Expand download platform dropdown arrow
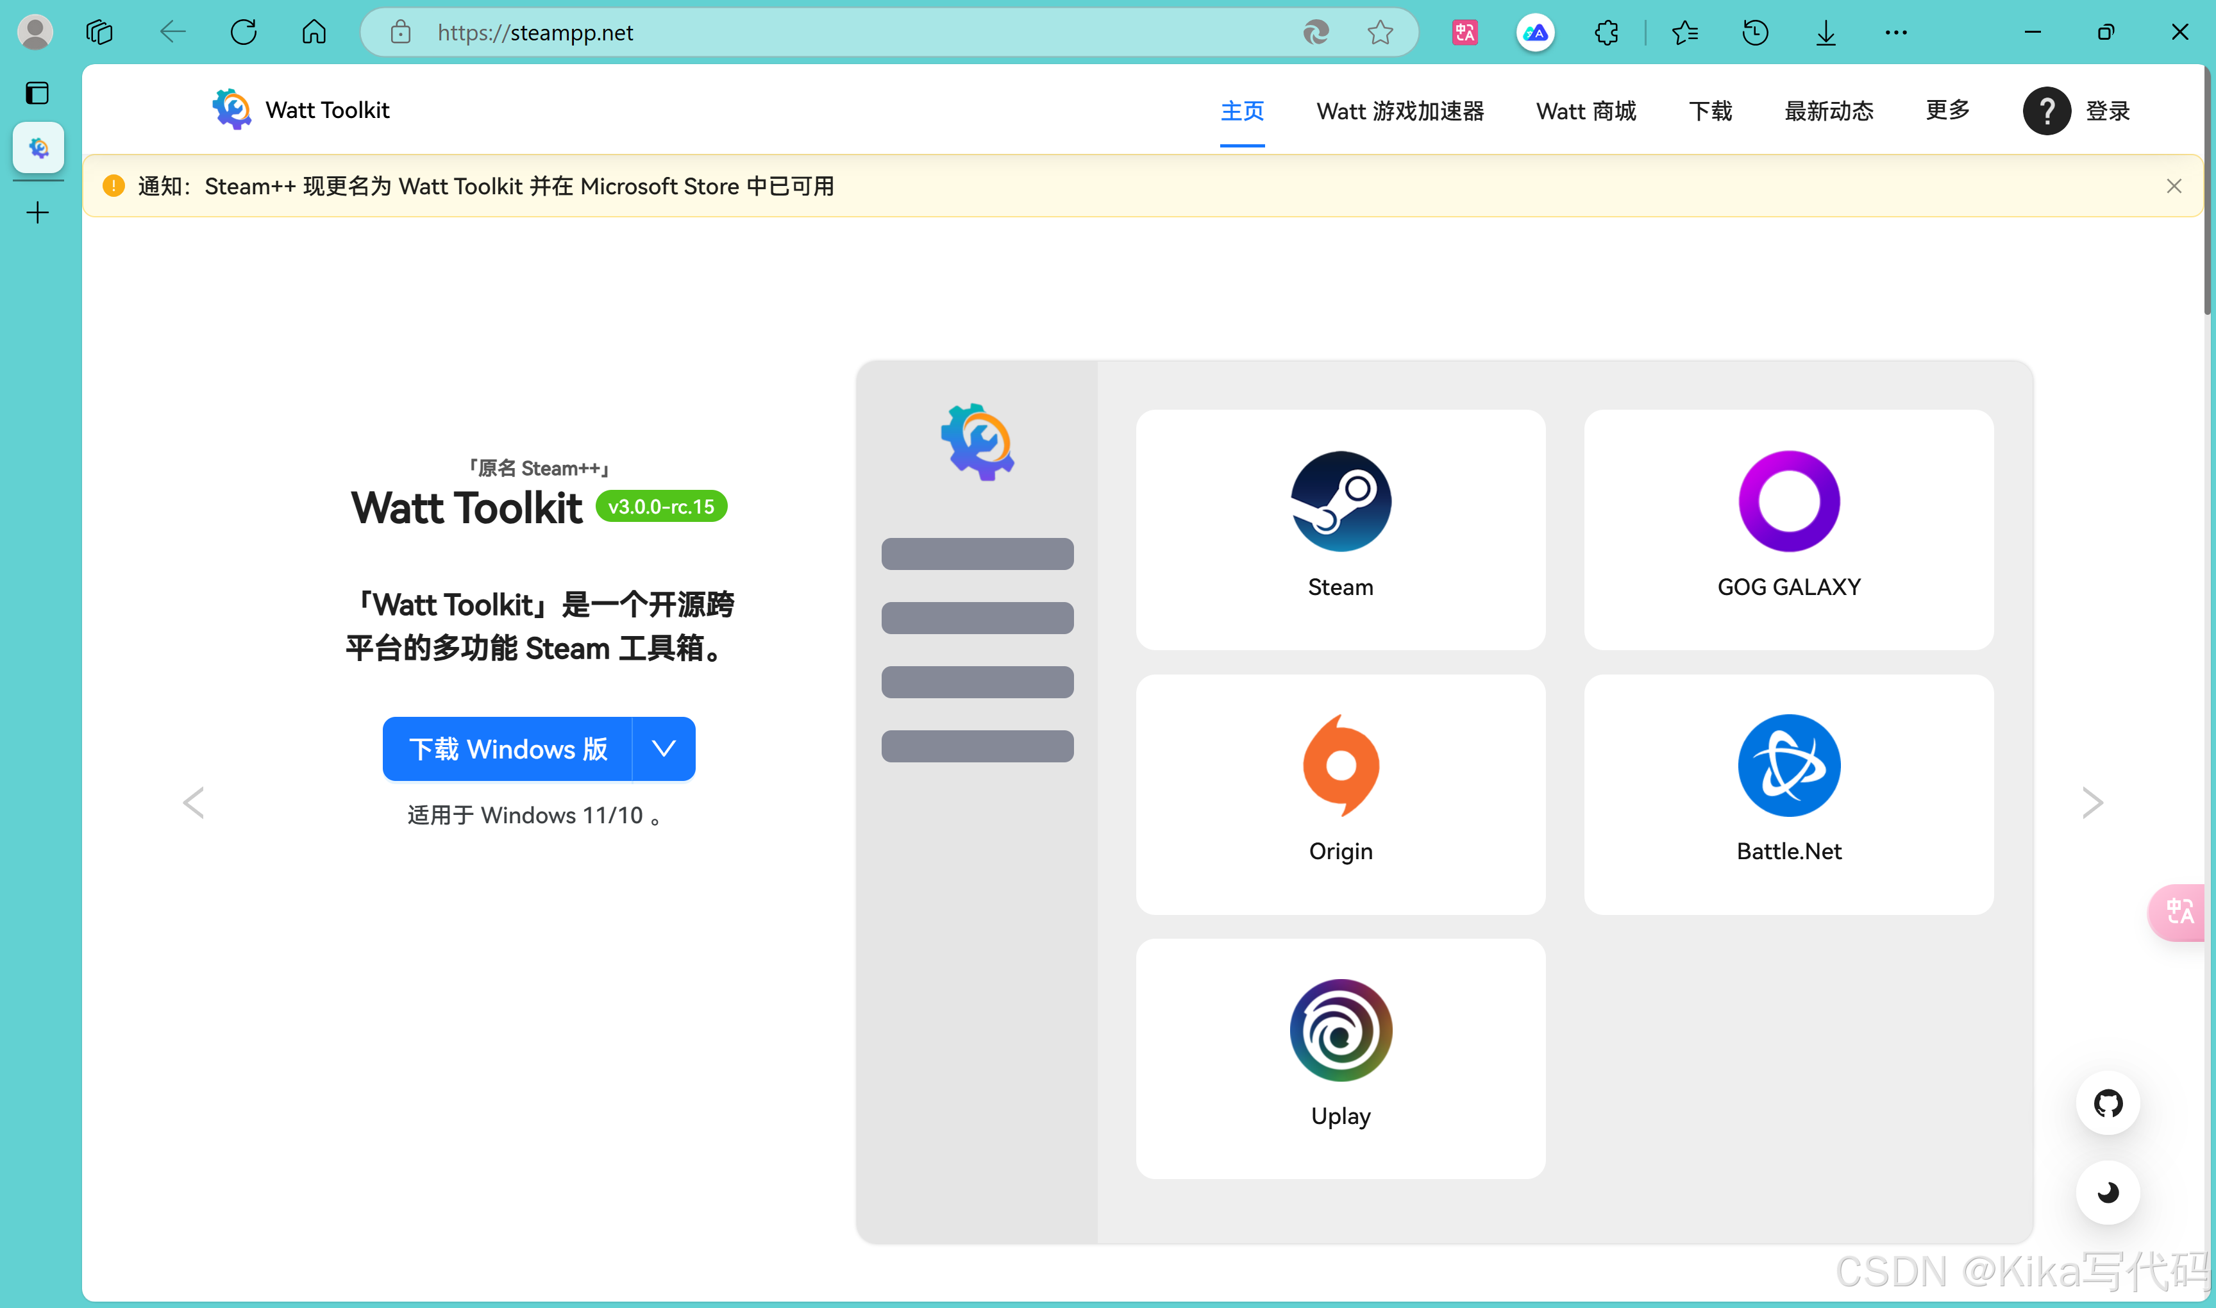 coord(664,748)
